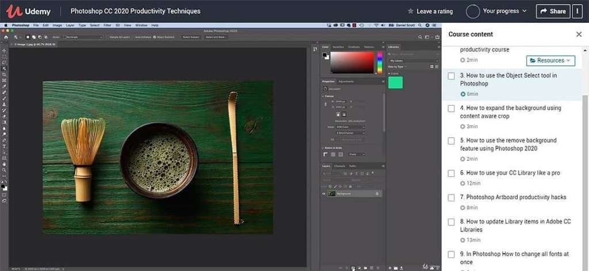This screenshot has width=589, height=271.
Task: Check off lesson 5 remove background feature
Action: pyautogui.click(x=451, y=141)
